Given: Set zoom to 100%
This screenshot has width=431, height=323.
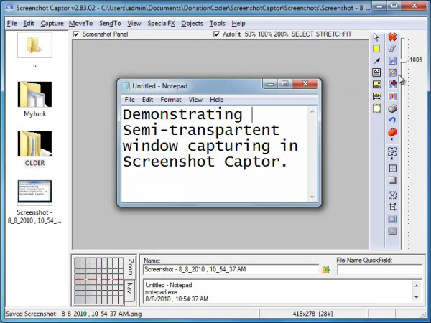Looking at the screenshot, I should [x=264, y=34].
